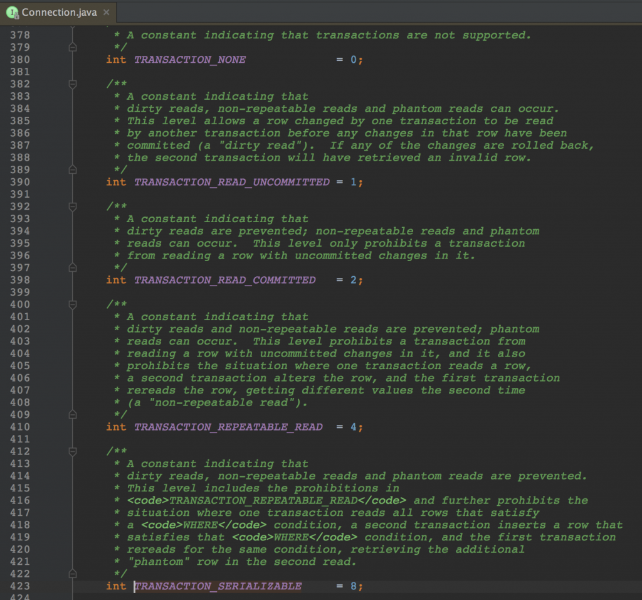Click the value 2 on line 398

(x=354, y=281)
